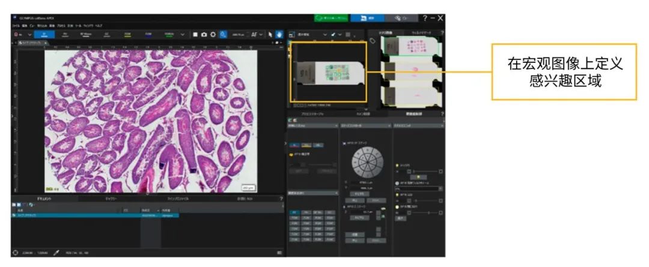Toggle the green channel button in toolbar
The height and width of the screenshot is (267, 649).
point(168,34)
